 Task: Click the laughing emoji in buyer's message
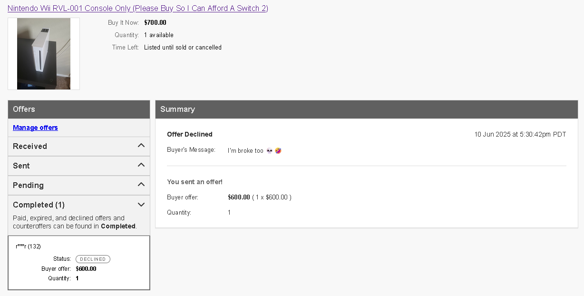278,150
